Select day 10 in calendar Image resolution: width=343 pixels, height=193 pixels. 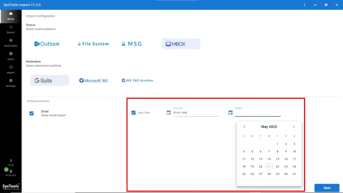click(x=294, y=152)
